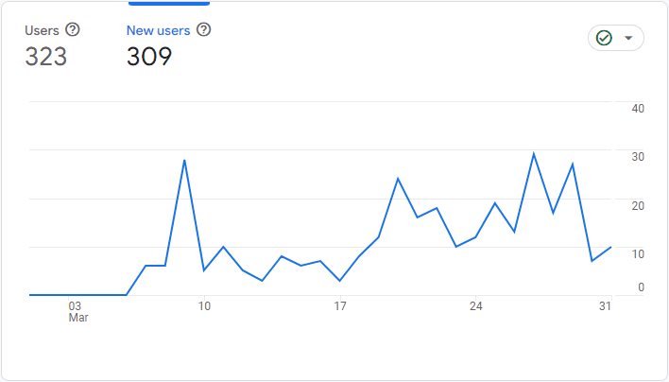Screen dimensions: 669x382
Task: Click the New users count 309
Action: tap(149, 57)
